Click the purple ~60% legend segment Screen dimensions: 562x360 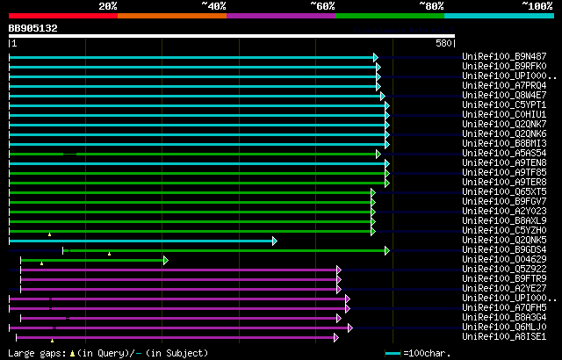[x=281, y=16]
